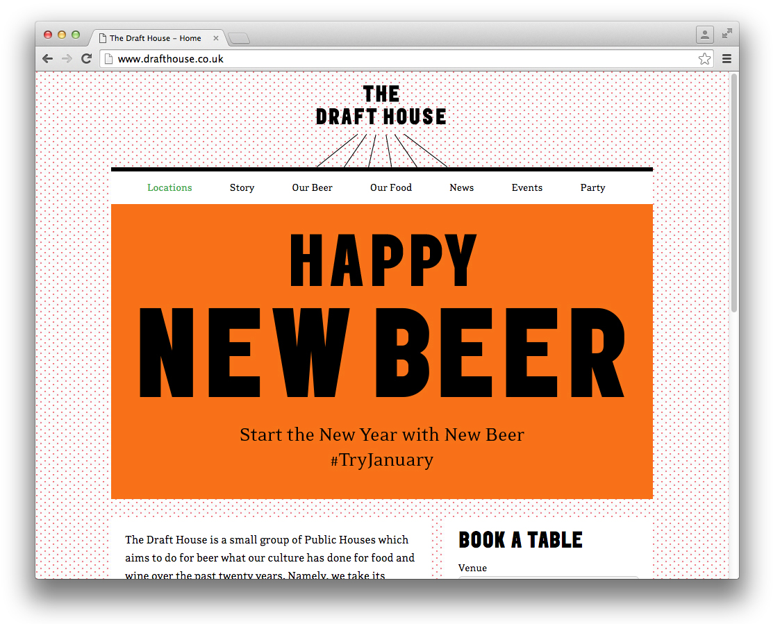780x624 pixels.
Task: Select The Draft House – Home tab
Action: click(x=156, y=38)
